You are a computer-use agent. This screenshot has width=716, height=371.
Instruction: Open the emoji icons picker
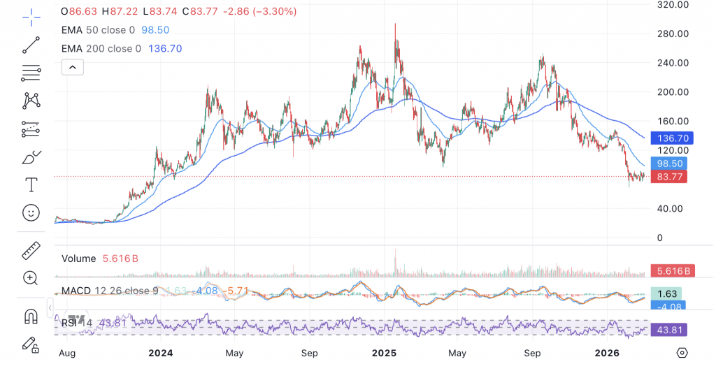pos(31,212)
